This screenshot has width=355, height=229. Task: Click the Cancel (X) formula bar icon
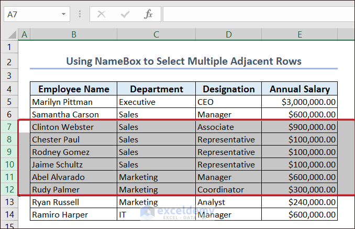click(x=102, y=15)
